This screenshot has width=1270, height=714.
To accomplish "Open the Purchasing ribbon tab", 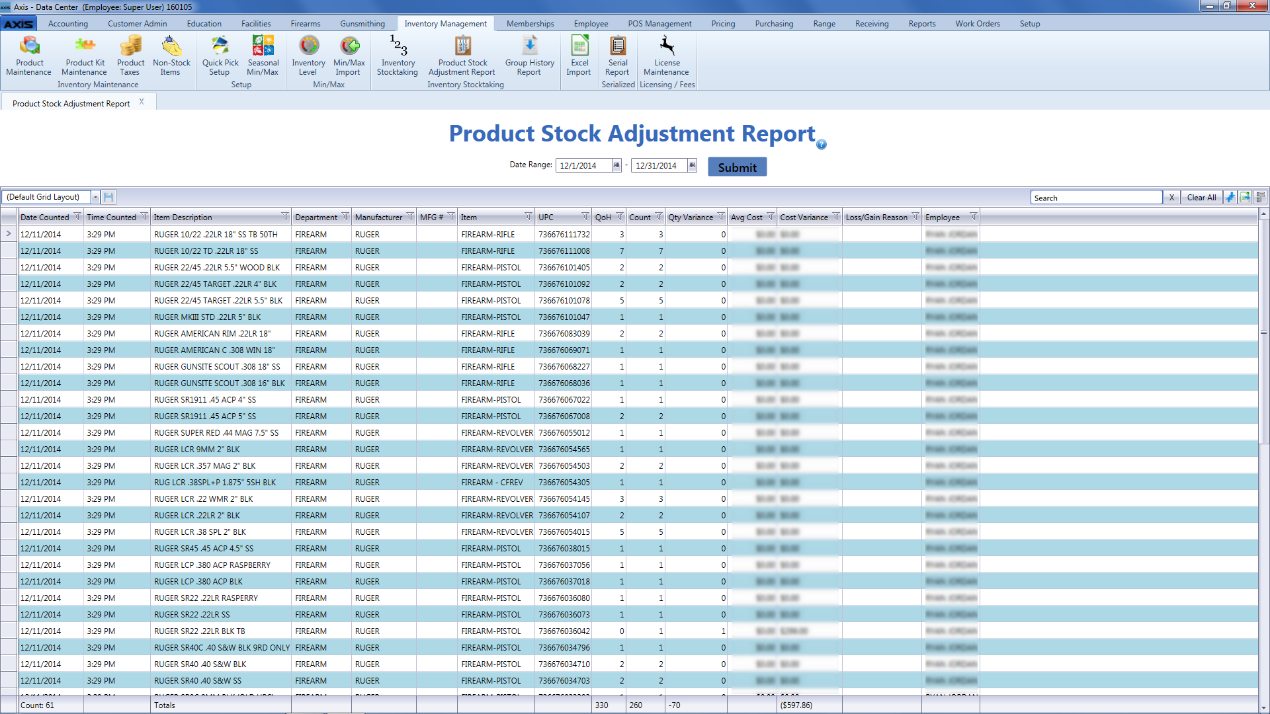I will (x=774, y=24).
